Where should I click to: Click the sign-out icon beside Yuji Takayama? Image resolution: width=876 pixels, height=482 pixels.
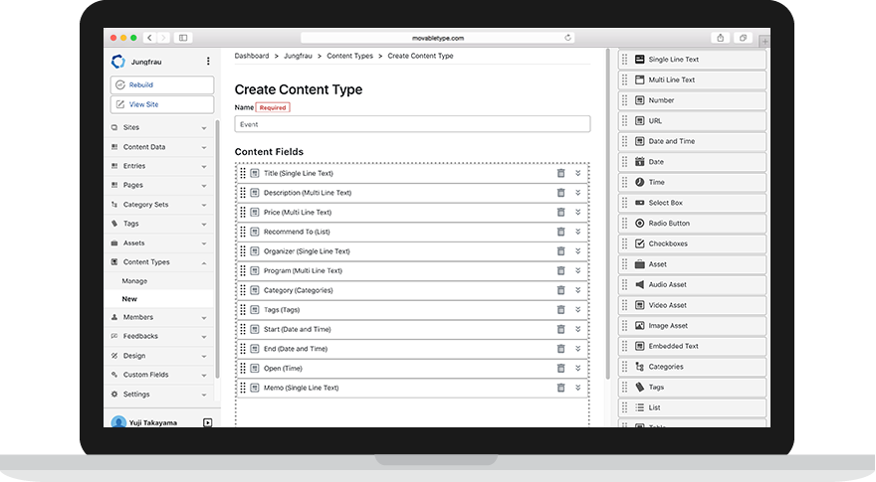coord(207,422)
